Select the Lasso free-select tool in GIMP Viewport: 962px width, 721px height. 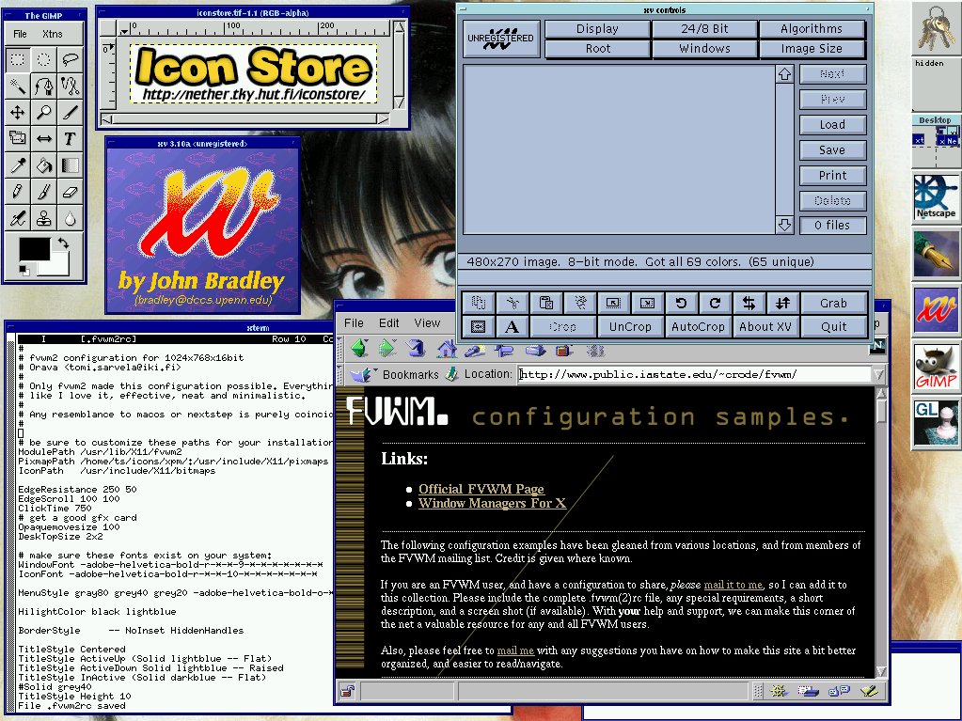tap(70, 59)
